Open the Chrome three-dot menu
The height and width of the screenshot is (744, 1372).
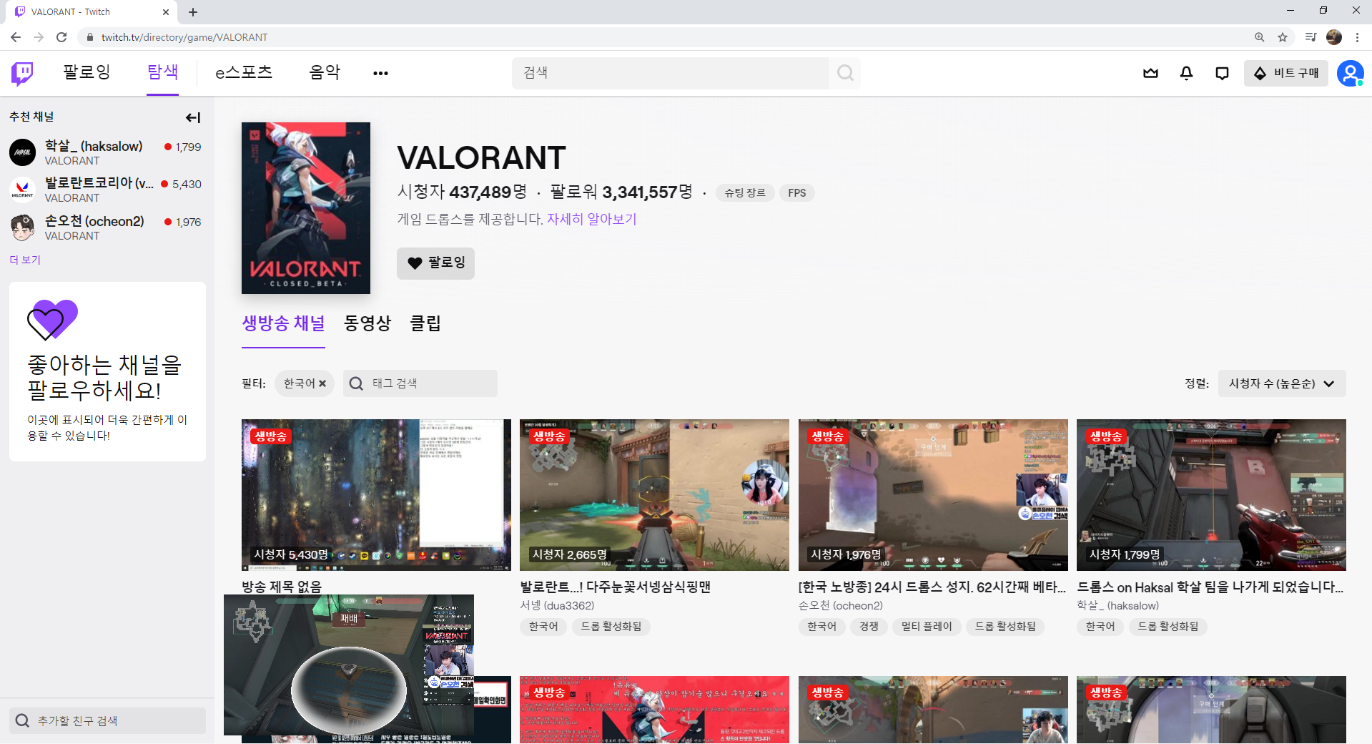[1357, 37]
